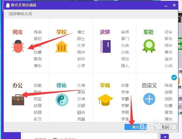
Task: Select the 网虫 bug icon
Action: (x=18, y=46)
